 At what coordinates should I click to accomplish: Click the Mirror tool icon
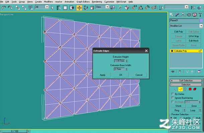193,8
